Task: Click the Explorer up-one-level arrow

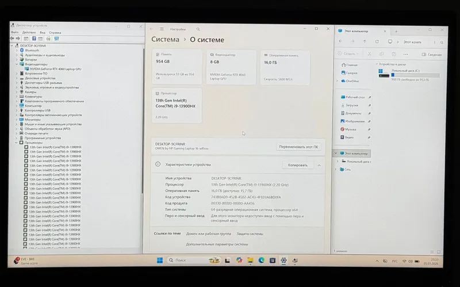Action: [365, 41]
